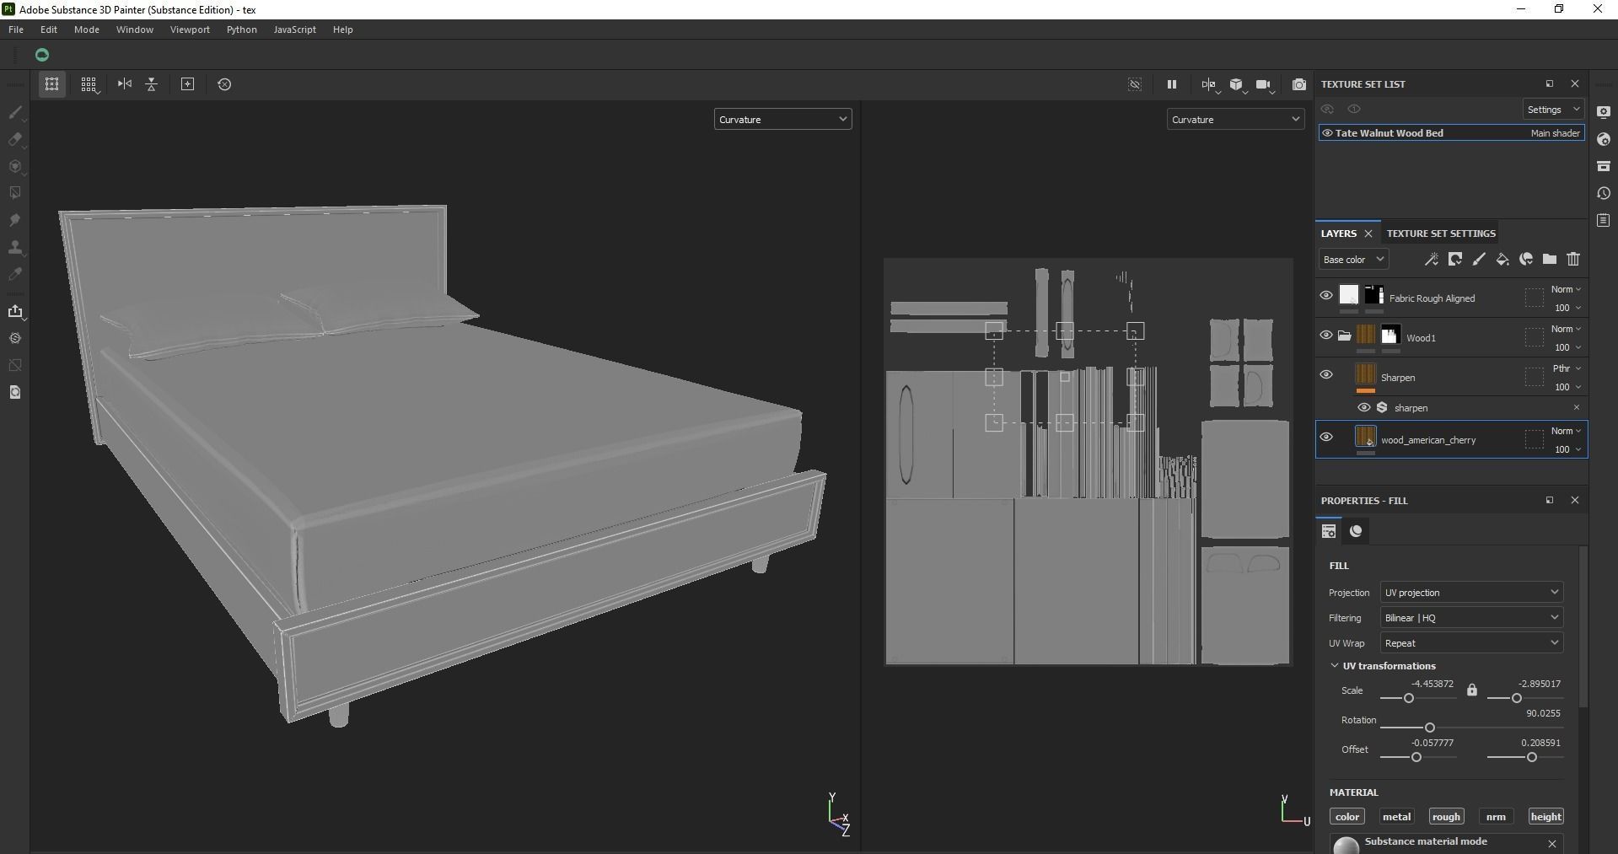The height and width of the screenshot is (854, 1618).
Task: Remove the sharpen filter effect
Action: click(x=1576, y=407)
